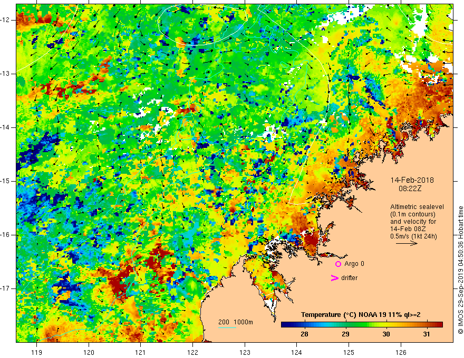Click the '200 1000m' depth contour label

(236, 322)
